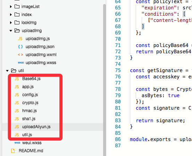
Task: Select hmac.js in file tree
Action: (30, 111)
